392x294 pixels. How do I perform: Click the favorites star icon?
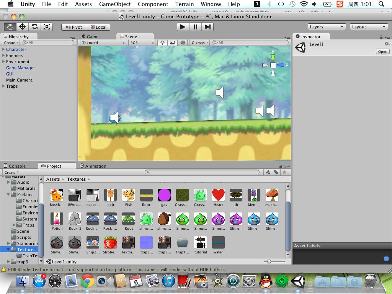[x=284, y=172]
